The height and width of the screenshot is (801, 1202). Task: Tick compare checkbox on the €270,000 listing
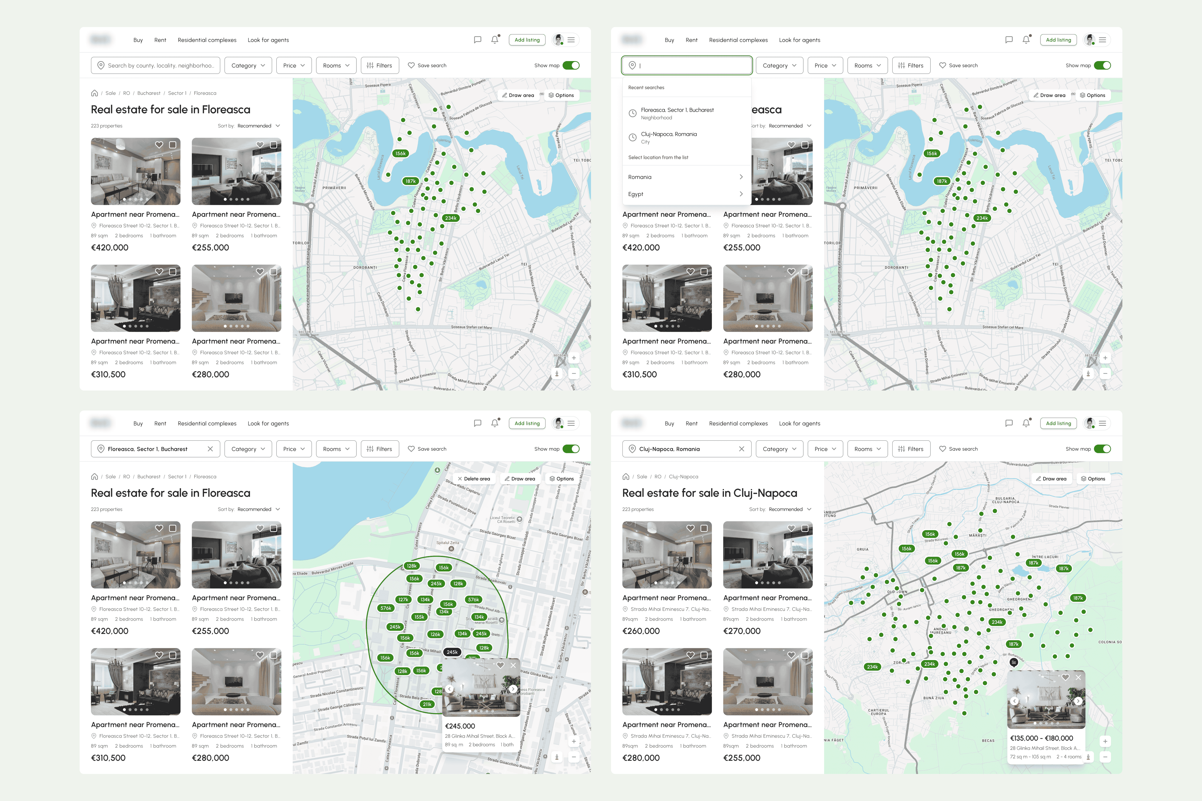pyautogui.click(x=805, y=528)
